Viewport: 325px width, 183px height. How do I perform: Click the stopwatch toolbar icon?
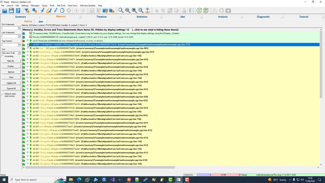pos(62,11)
